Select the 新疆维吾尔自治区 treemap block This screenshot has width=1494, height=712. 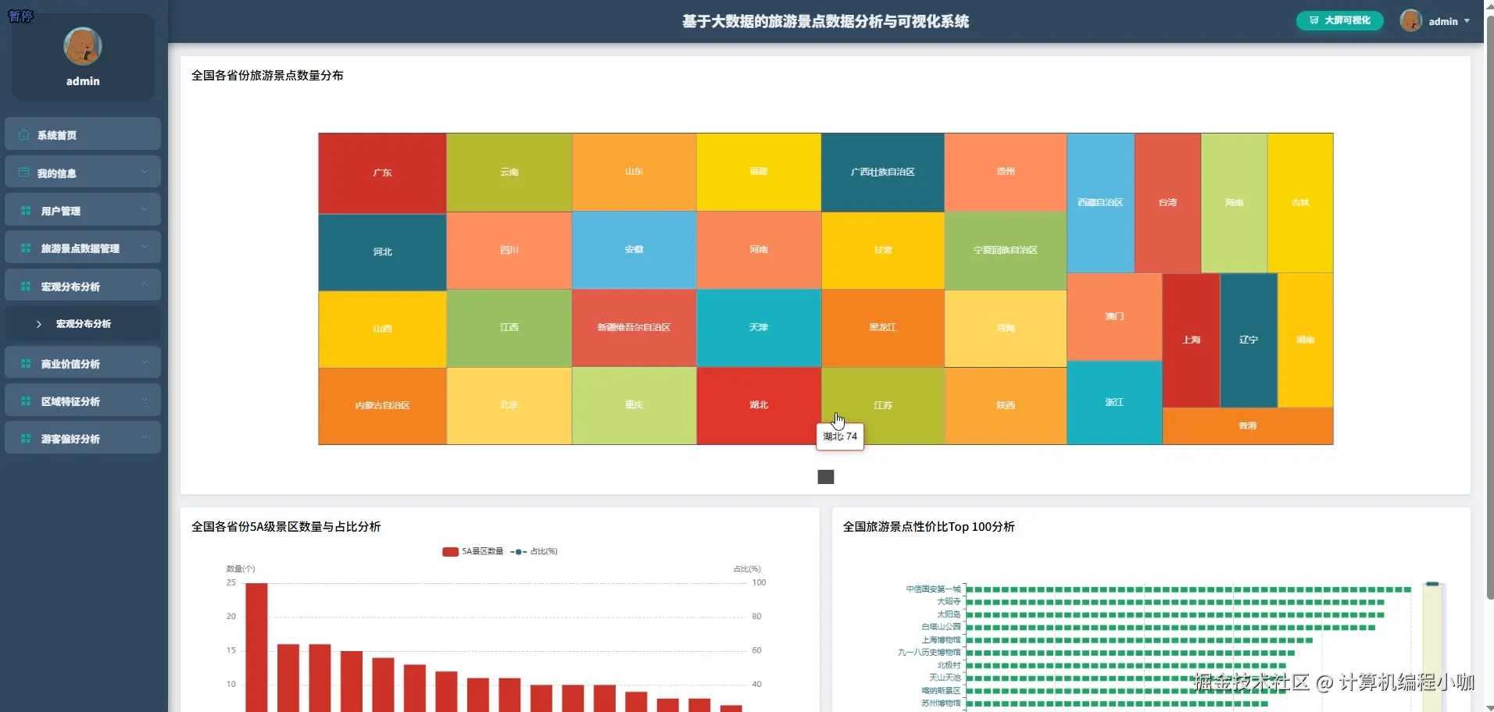[634, 328]
